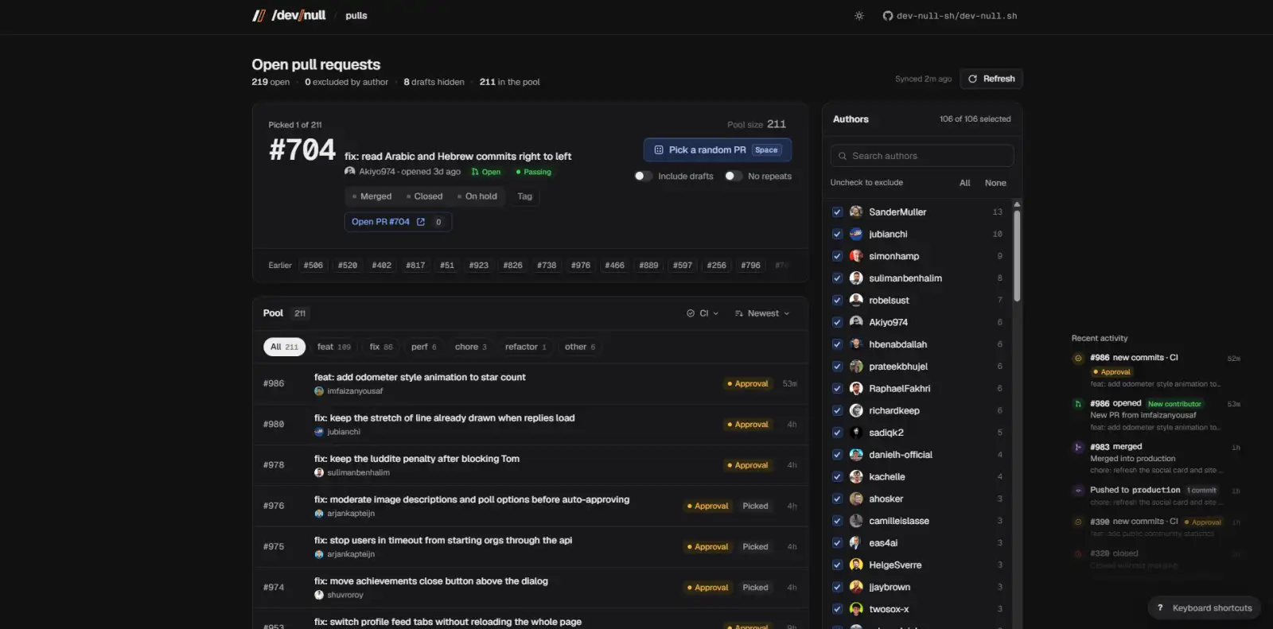The width and height of the screenshot is (1273, 629).
Task: Select the feat filter tab
Action: (x=333, y=347)
